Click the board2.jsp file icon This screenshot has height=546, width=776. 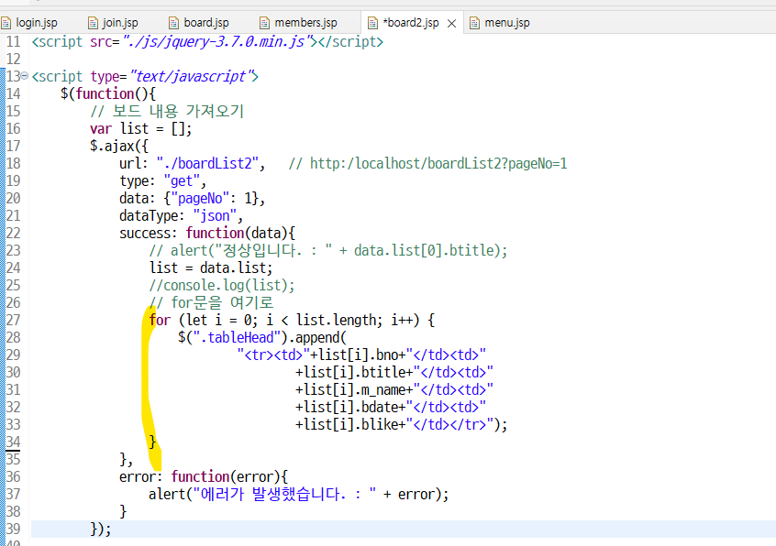click(372, 23)
